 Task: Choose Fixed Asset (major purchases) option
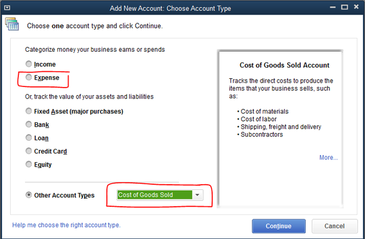click(x=28, y=111)
